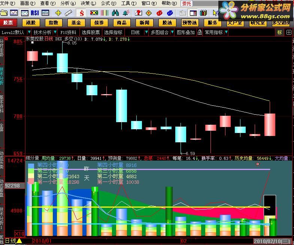Click the 选择股票 button

coord(91,32)
